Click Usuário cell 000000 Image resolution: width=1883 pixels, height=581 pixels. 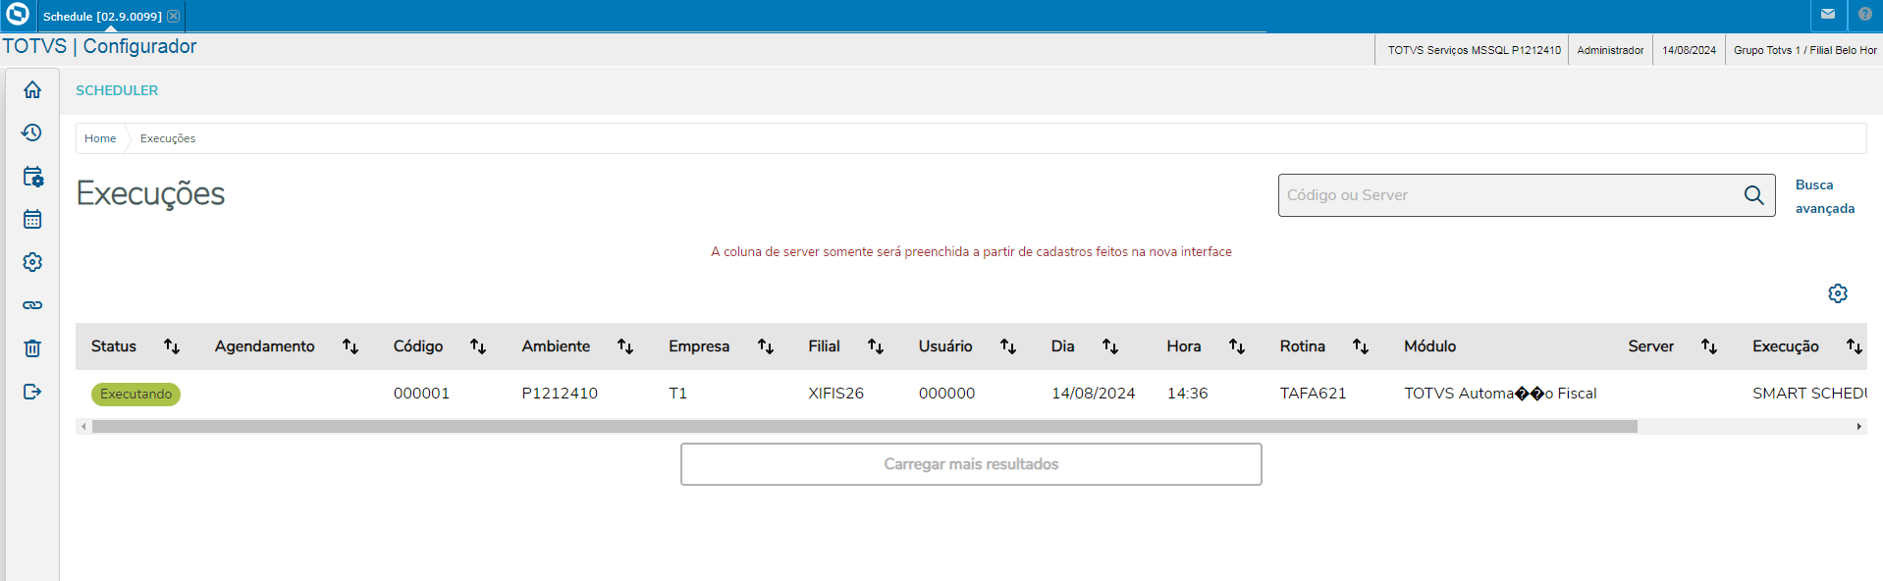[946, 394]
